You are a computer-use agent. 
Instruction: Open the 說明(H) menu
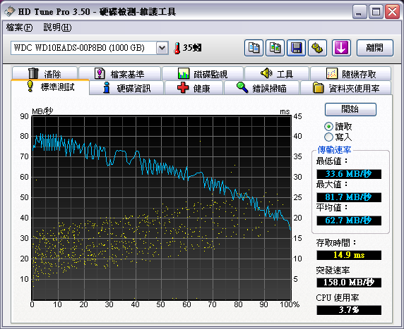coord(57,27)
